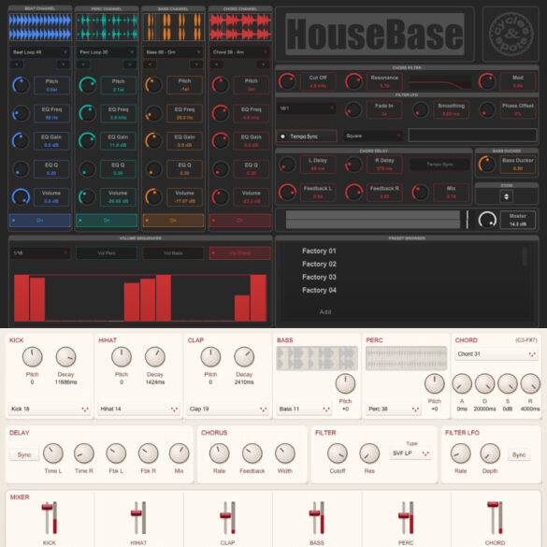Toggle the Perc channel On button
The width and height of the screenshot is (547, 547).
tap(107, 221)
